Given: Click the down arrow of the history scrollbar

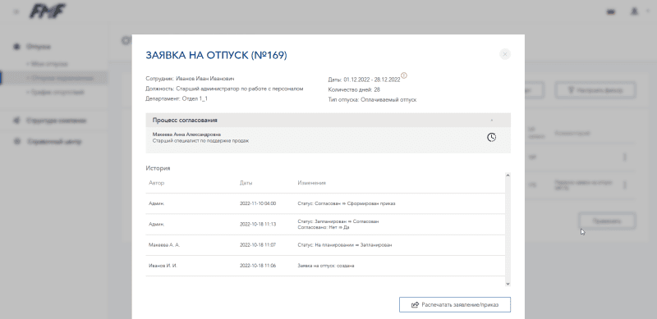Looking at the screenshot, I should coord(508,284).
